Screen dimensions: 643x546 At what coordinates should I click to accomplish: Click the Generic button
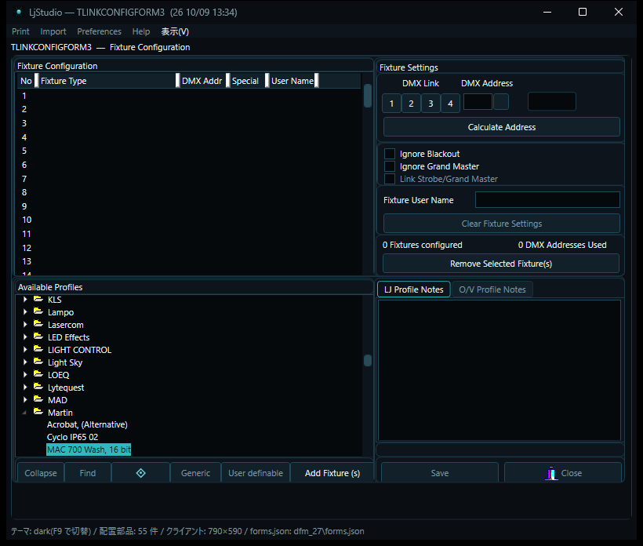(x=195, y=473)
